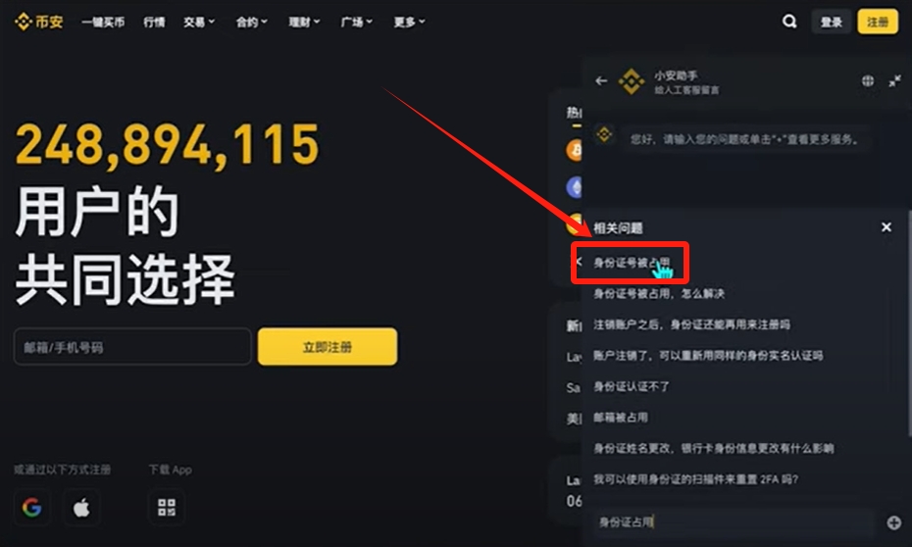
Task: Expand the 合约 dropdown menu
Action: point(251,23)
